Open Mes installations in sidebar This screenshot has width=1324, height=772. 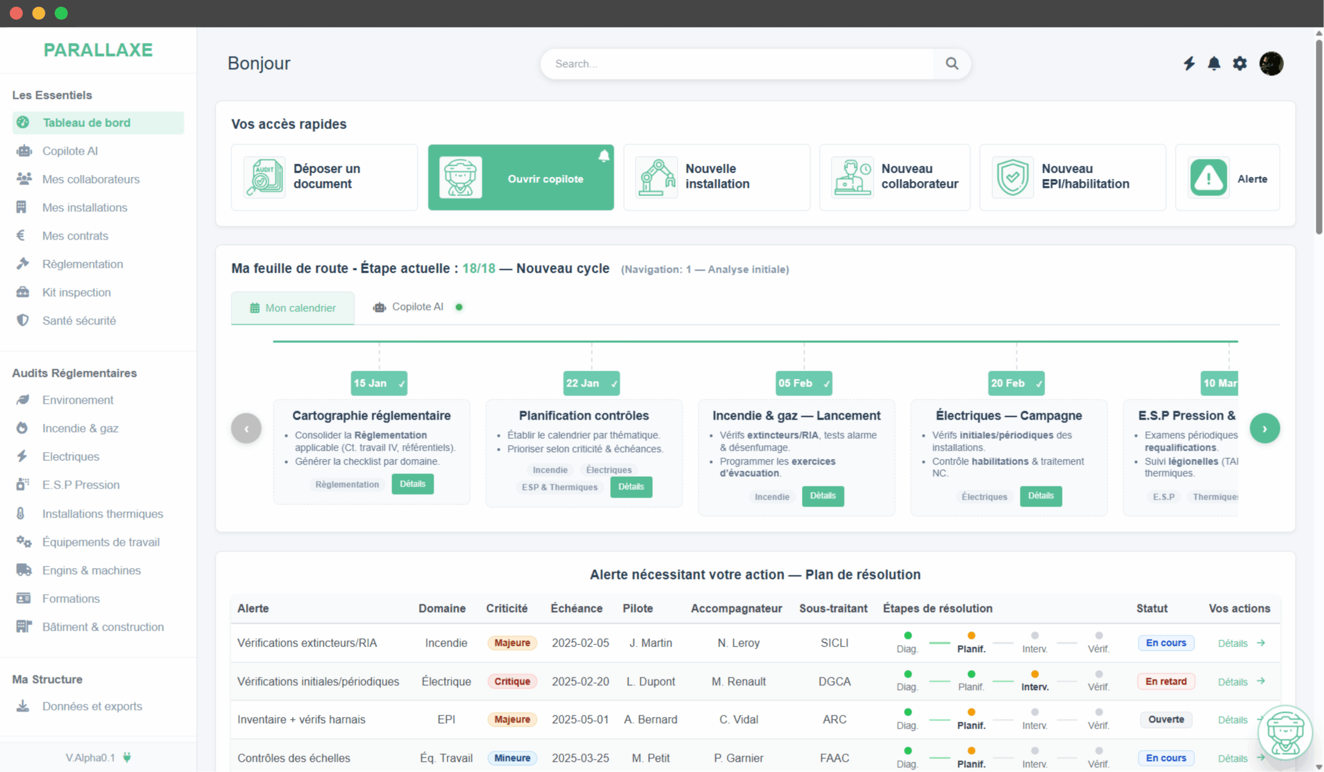click(x=85, y=207)
